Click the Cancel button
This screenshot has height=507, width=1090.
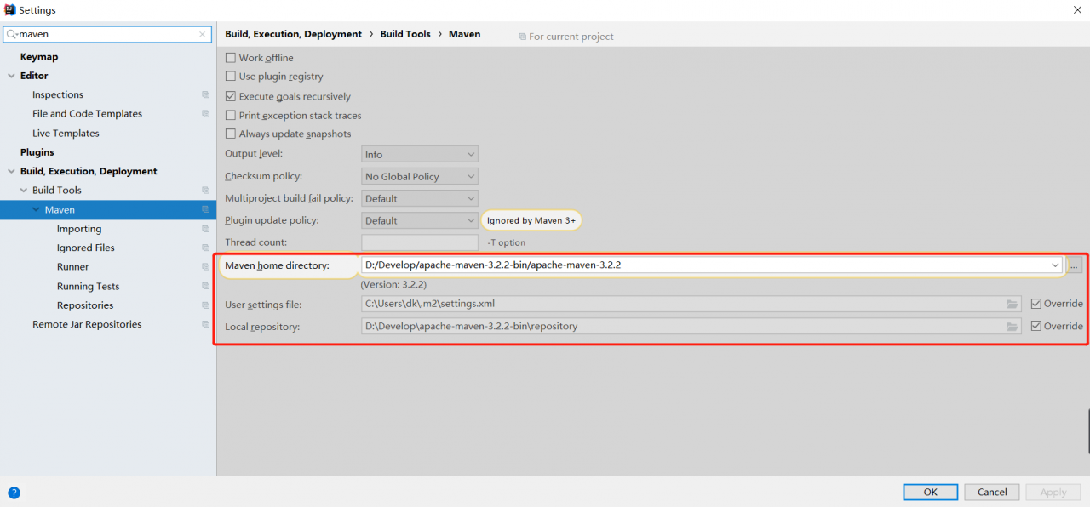click(992, 492)
